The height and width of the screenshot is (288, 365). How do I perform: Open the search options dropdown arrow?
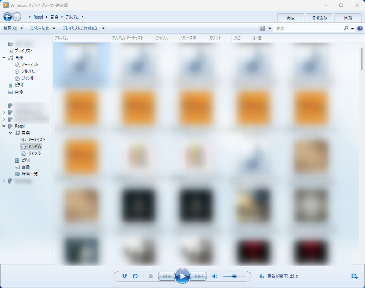[353, 29]
